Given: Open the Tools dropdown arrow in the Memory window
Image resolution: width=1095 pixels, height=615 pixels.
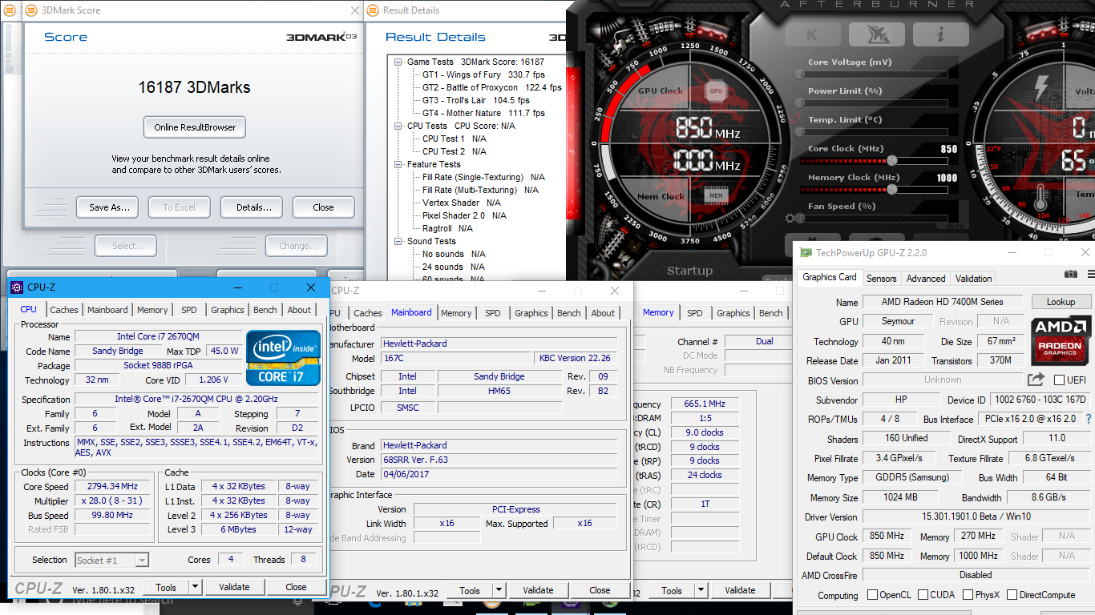Looking at the screenshot, I should (701, 591).
